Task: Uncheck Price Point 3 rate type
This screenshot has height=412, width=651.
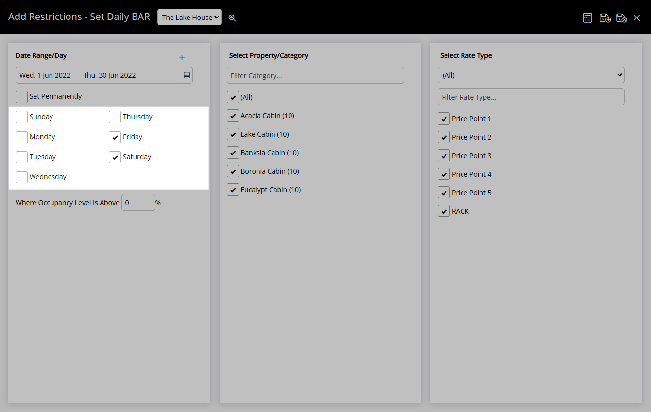Action: point(444,156)
